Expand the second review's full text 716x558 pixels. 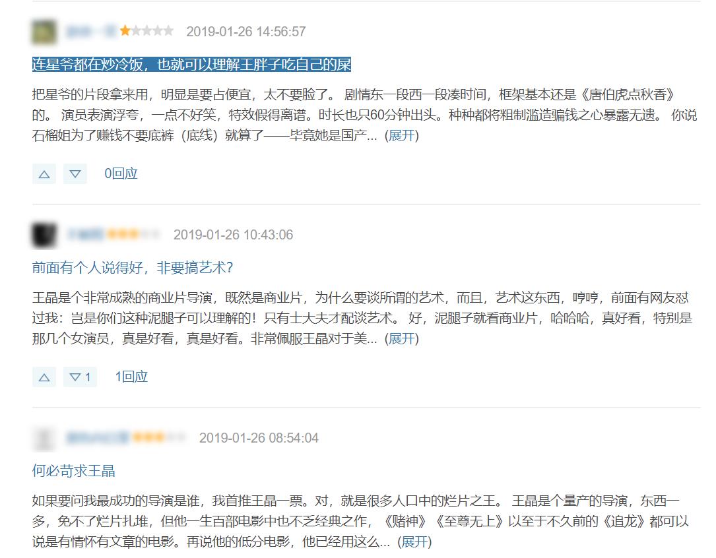(402, 339)
